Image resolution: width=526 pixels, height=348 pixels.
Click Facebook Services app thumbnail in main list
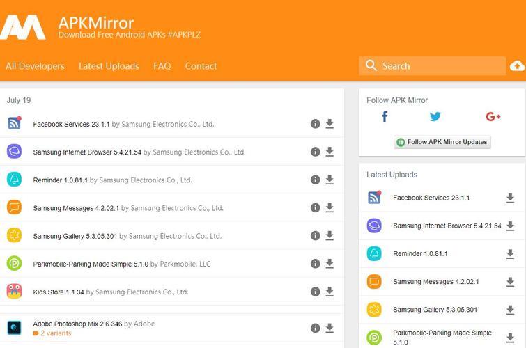click(15, 123)
